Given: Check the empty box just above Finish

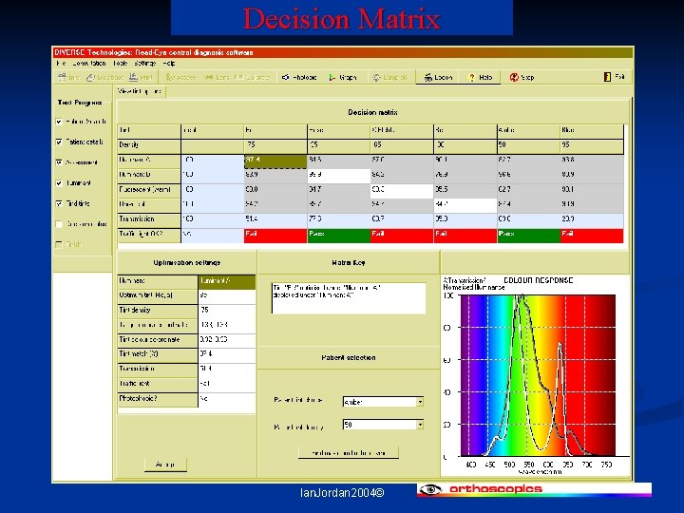Looking at the screenshot, I should [x=59, y=224].
